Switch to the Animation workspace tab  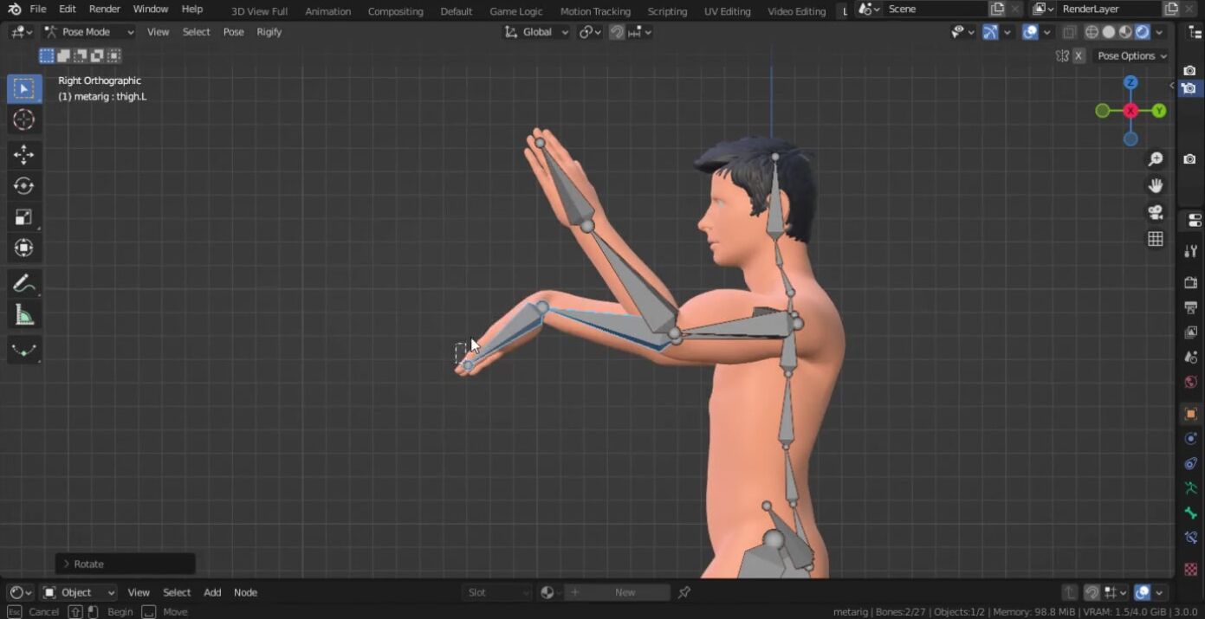[x=327, y=11]
